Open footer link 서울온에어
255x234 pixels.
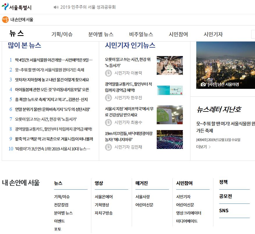(x=104, y=197)
